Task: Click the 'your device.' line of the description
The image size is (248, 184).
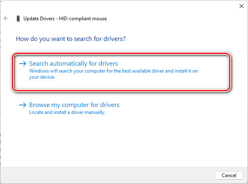Action: [42, 77]
